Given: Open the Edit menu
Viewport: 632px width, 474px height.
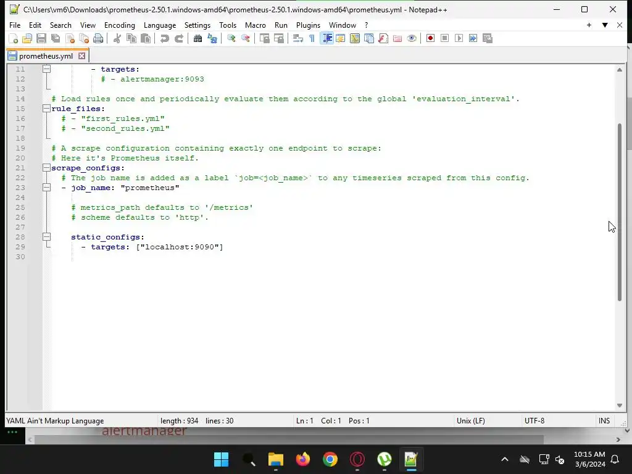Looking at the screenshot, I should [x=35, y=25].
